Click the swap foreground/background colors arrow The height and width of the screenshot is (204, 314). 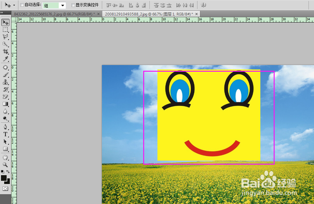pos(8,172)
